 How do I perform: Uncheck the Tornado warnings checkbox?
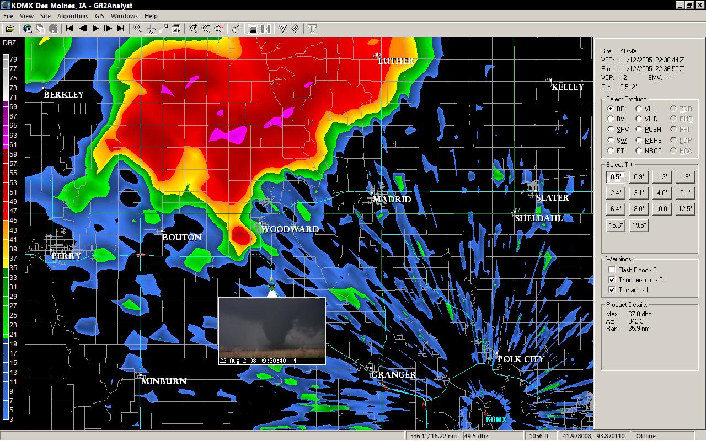612,290
